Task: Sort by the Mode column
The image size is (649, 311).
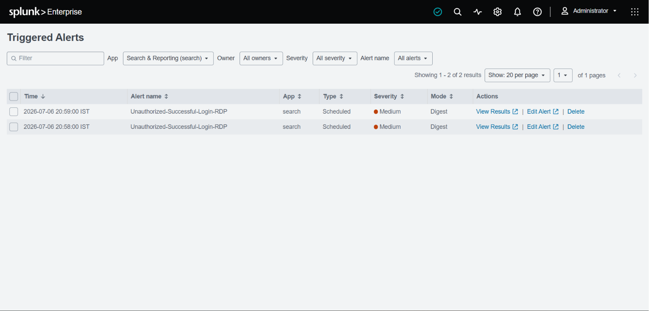Action: 442,96
